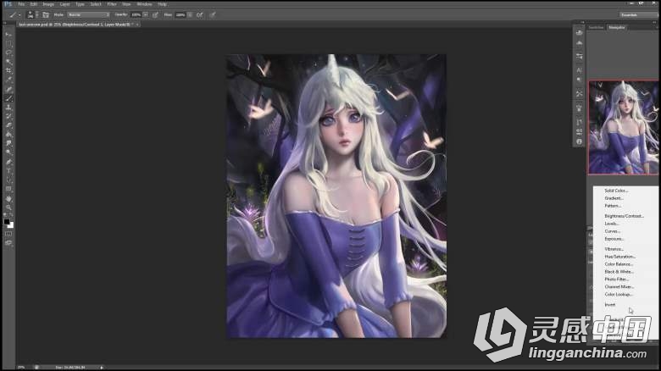Choose Levels adjustment
The width and height of the screenshot is (661, 371).
[x=612, y=224]
